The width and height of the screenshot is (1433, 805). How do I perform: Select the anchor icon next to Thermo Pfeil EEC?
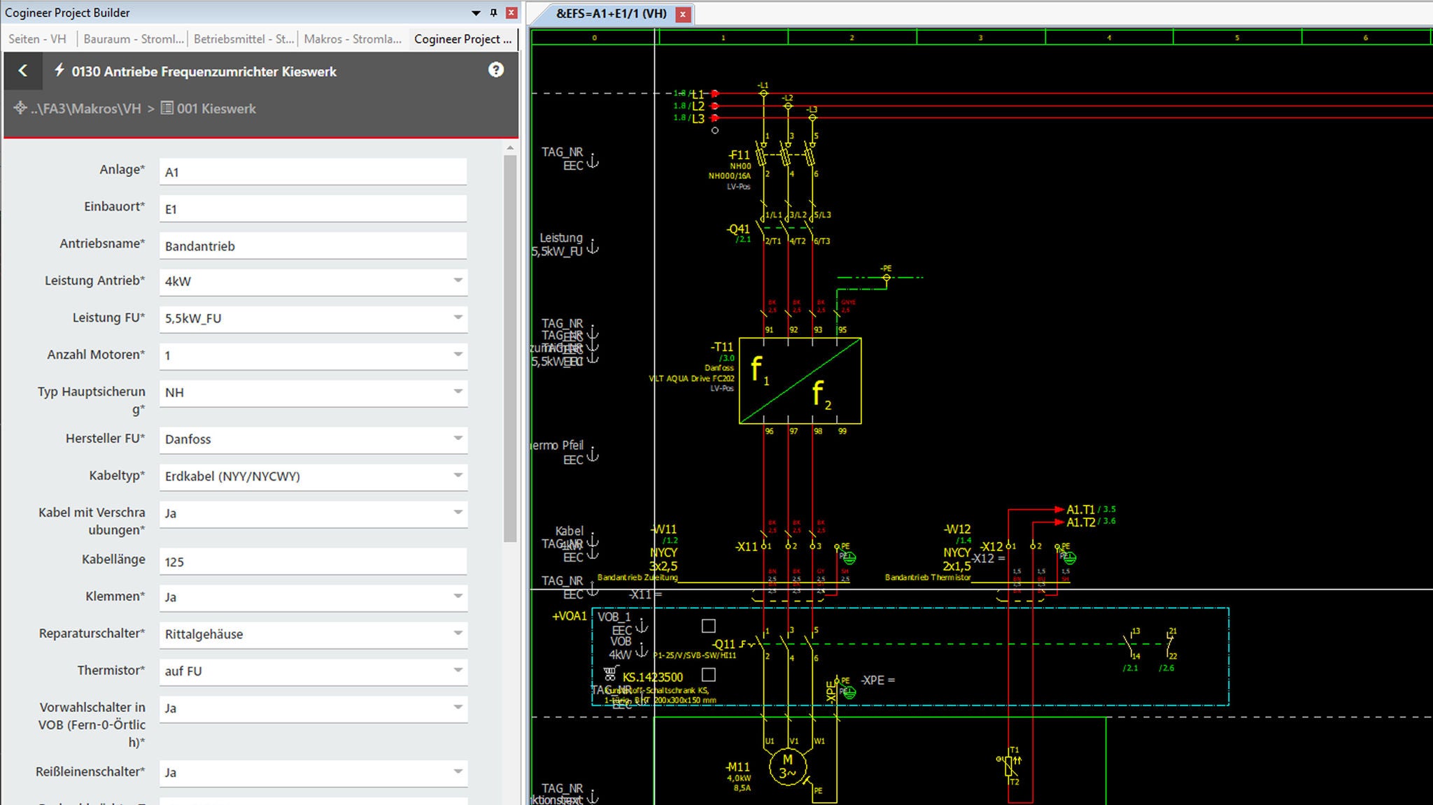point(592,453)
